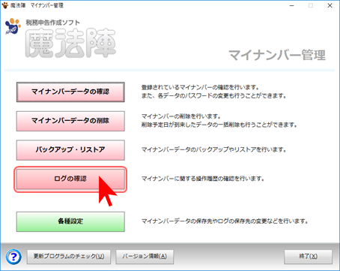Click text マイナンバーの削除を行います。
The height and width of the screenshot is (271, 340).
pyautogui.click(x=181, y=116)
